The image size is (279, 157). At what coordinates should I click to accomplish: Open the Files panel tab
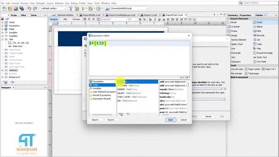pos(24,15)
